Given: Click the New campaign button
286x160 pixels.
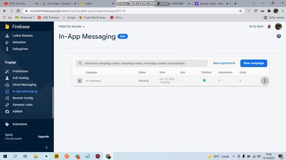Looking at the screenshot, I should 254,63.
